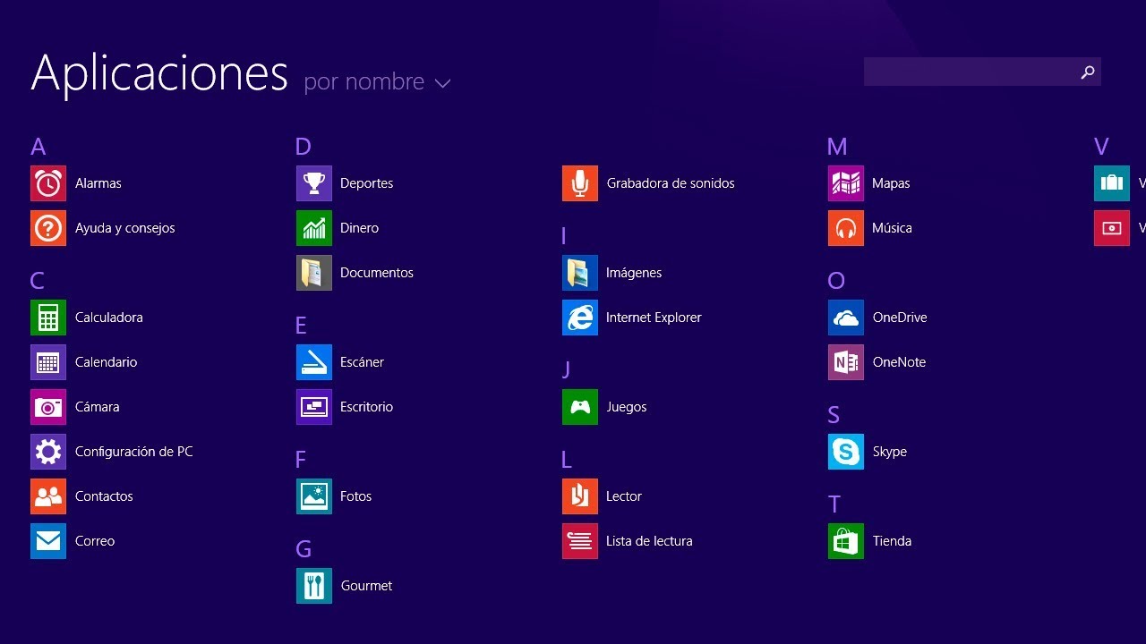This screenshot has height=644, width=1146.
Task: Open the Música headphones icon
Action: click(846, 228)
